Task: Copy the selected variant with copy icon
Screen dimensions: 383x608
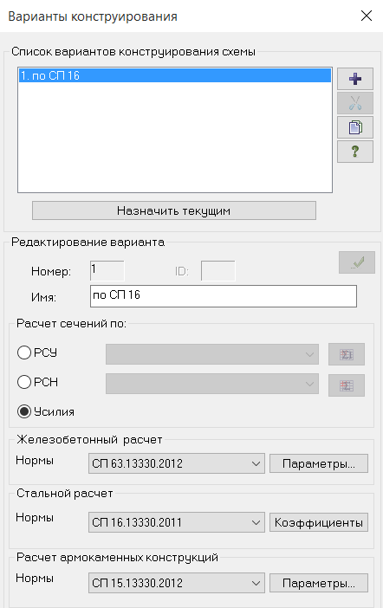Action: [355, 127]
